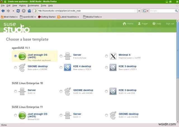
Task: Click the site favicon in URL bar
Action: pyautogui.click(x=36, y=11)
